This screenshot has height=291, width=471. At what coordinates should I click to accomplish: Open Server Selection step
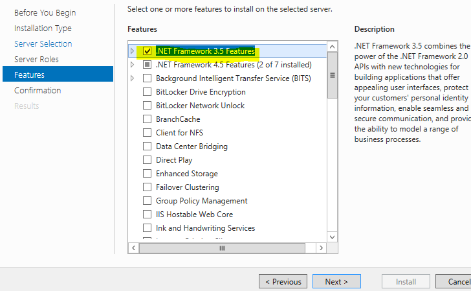tap(43, 43)
